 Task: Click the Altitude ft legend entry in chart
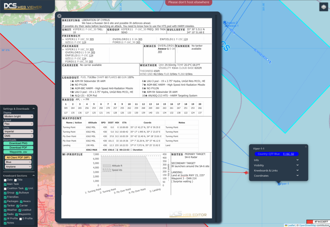[113, 166]
